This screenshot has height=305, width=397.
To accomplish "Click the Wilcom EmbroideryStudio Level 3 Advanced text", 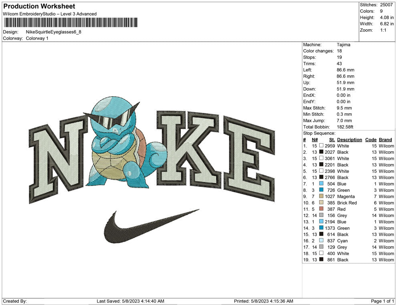I will tap(50, 14).
